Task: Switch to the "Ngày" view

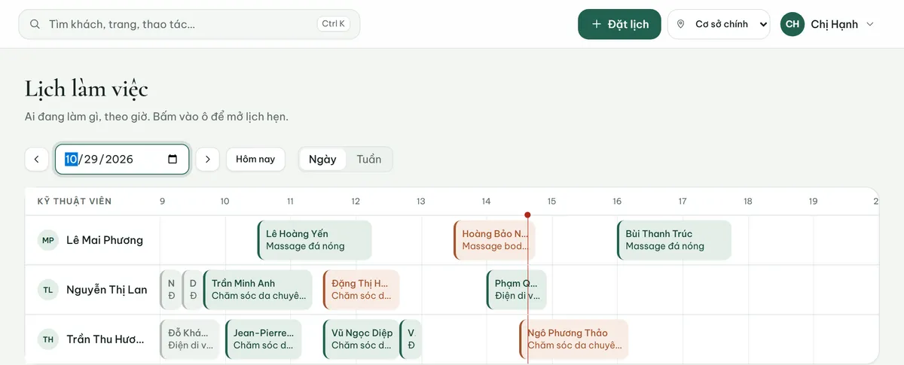Action: point(322,160)
